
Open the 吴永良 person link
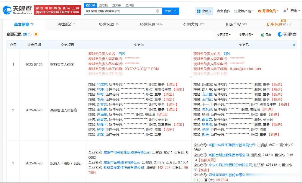[207, 109]
